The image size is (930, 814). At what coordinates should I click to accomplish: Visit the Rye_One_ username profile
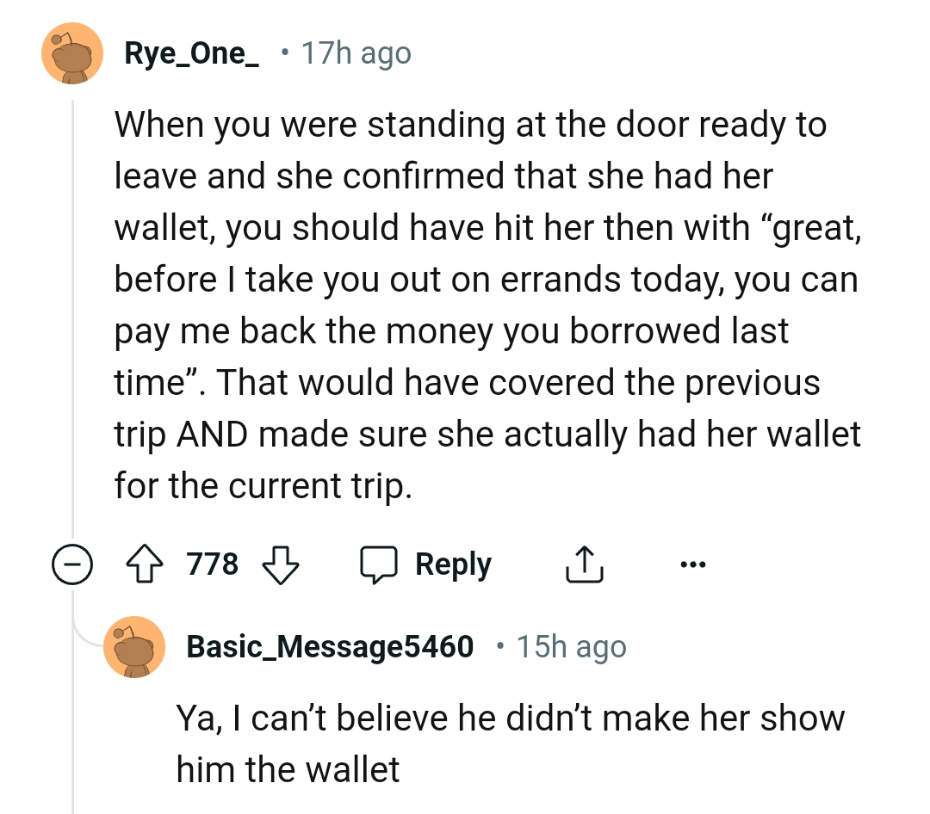point(191,53)
